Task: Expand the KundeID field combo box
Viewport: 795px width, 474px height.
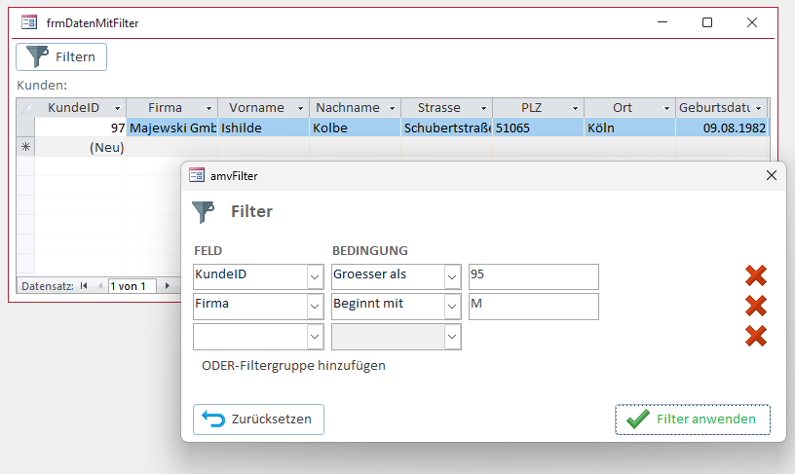Action: [x=315, y=277]
